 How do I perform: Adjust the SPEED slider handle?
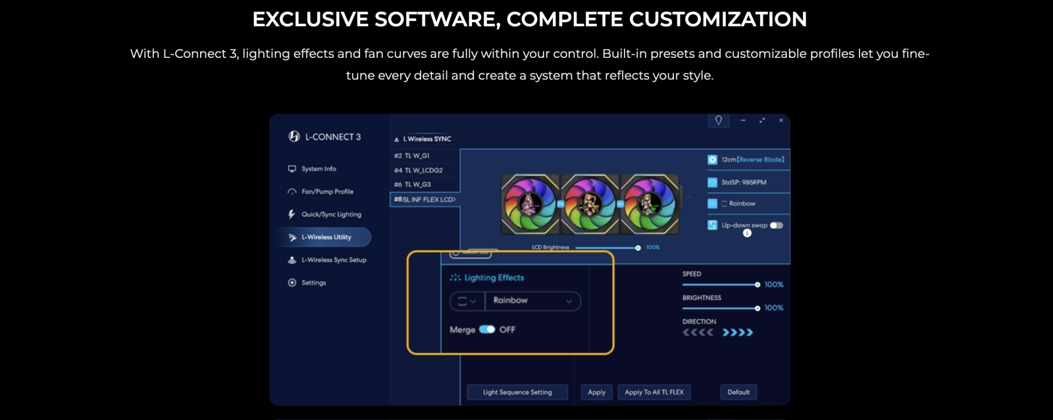pyautogui.click(x=758, y=285)
